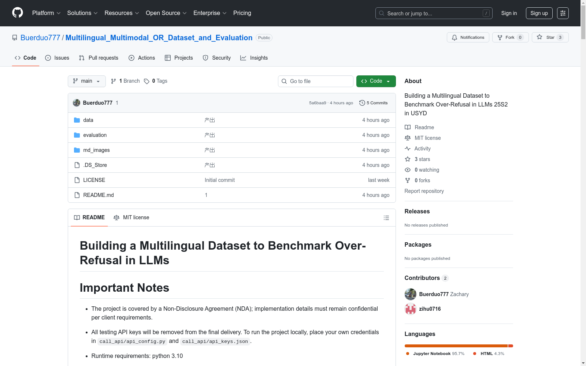This screenshot has height=366, width=586.
Task: Click the HTML 4.3% language label
Action: click(489, 354)
